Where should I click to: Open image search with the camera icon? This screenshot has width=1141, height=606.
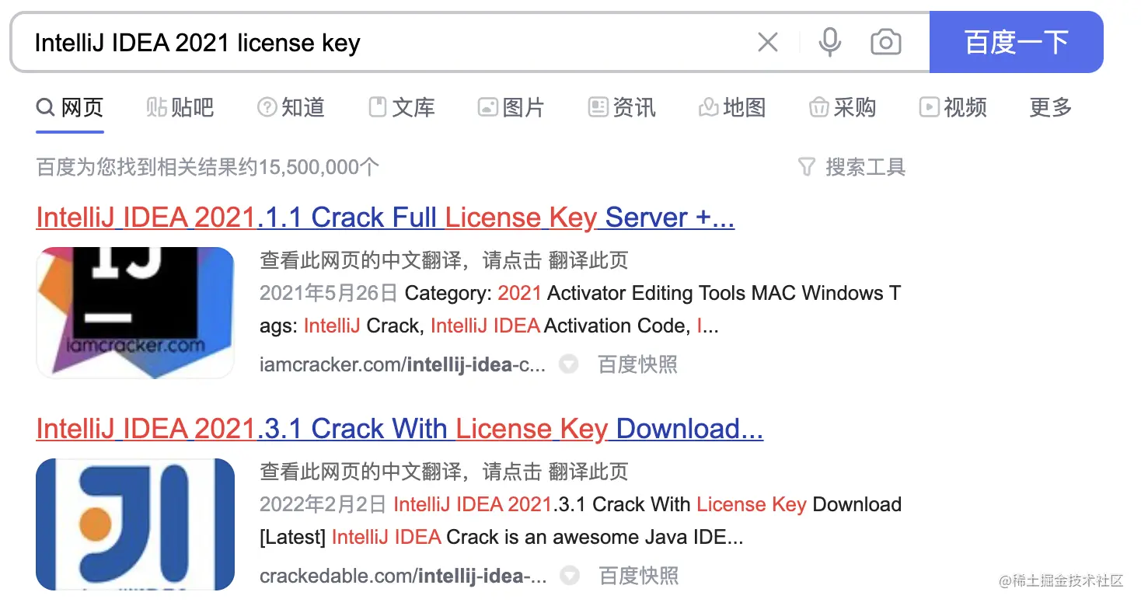[x=886, y=42]
